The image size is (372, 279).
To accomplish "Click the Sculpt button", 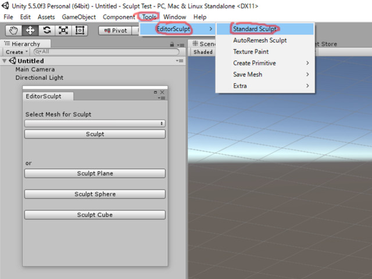I will pos(95,134).
